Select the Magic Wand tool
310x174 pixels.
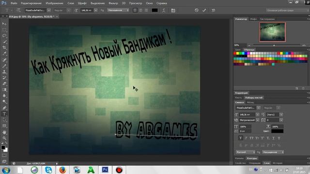[x=4, y=42]
